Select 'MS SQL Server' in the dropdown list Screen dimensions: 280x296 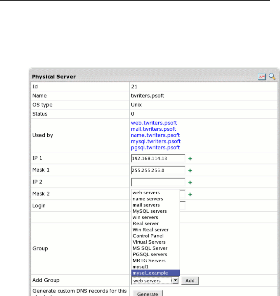[x=155, y=248]
